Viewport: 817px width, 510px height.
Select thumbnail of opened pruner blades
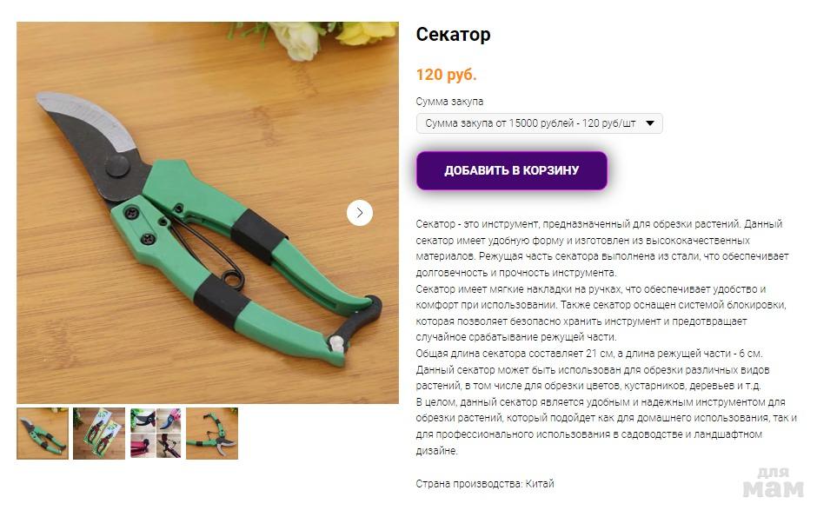[x=212, y=434]
